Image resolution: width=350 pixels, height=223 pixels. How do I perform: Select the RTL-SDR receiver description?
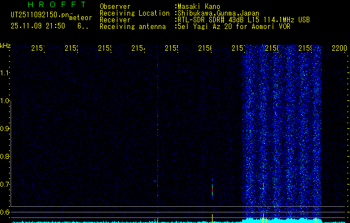244,20
